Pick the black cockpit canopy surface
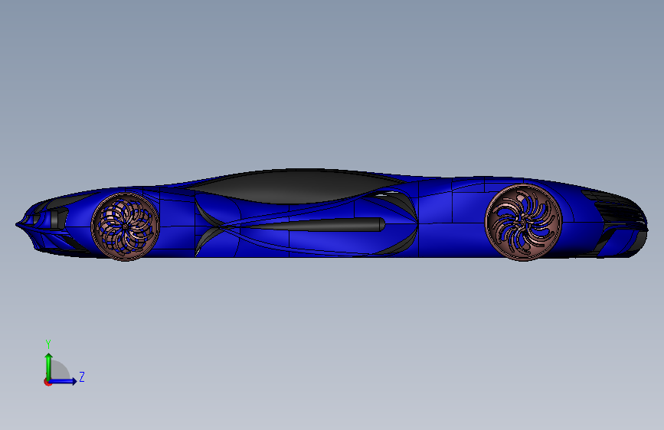The width and height of the screenshot is (664, 430). [x=296, y=186]
